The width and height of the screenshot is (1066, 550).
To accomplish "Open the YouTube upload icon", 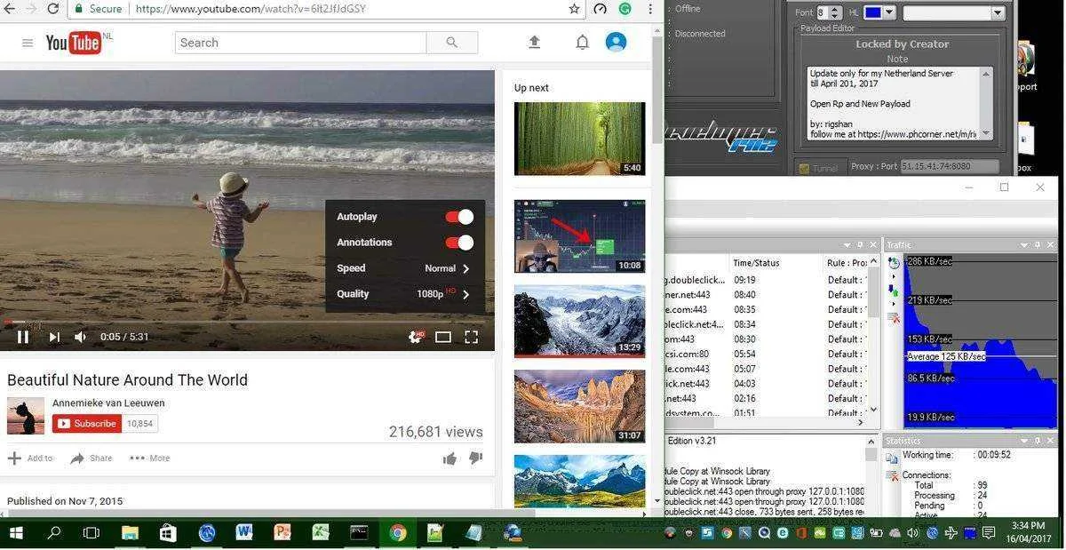I will [534, 42].
